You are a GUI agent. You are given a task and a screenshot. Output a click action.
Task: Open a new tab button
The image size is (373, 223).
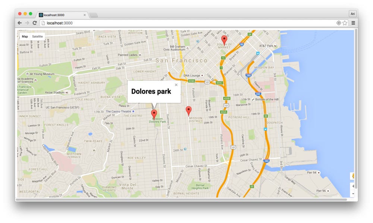(94, 15)
